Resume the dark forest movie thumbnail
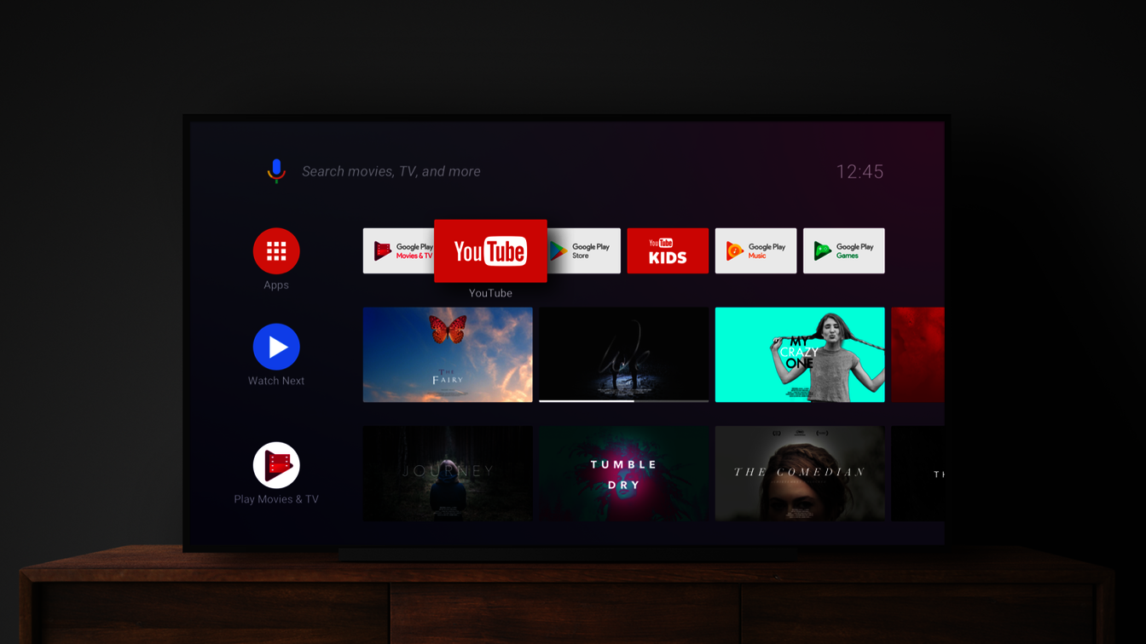Image resolution: width=1146 pixels, height=644 pixels. (x=623, y=354)
